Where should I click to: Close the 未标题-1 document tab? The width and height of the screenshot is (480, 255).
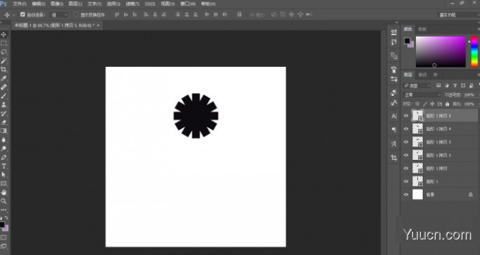click(x=98, y=25)
